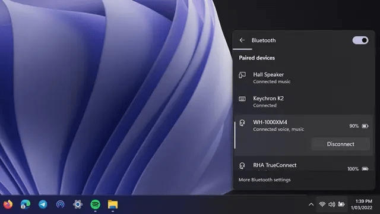This screenshot has height=214, width=380.
Task: Click the Paired devices heading
Action: click(x=257, y=58)
